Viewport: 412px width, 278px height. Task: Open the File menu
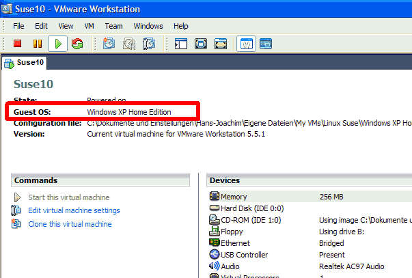tap(18, 26)
